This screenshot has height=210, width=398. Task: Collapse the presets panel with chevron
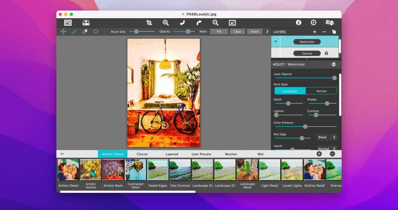point(62,154)
